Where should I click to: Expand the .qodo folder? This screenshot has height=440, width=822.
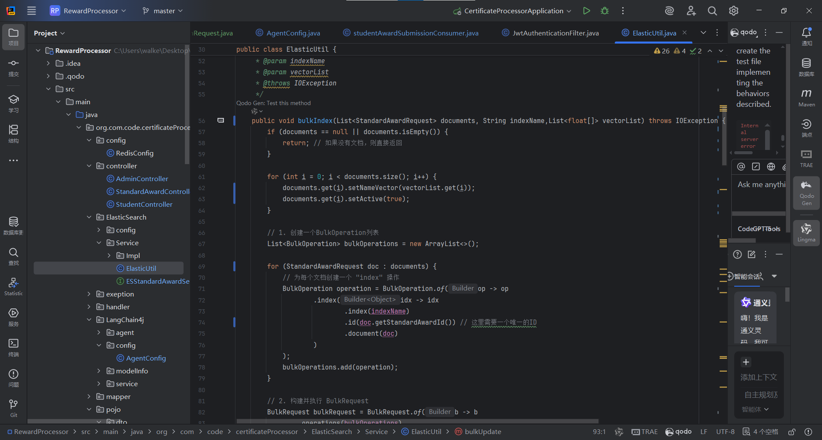pos(48,76)
